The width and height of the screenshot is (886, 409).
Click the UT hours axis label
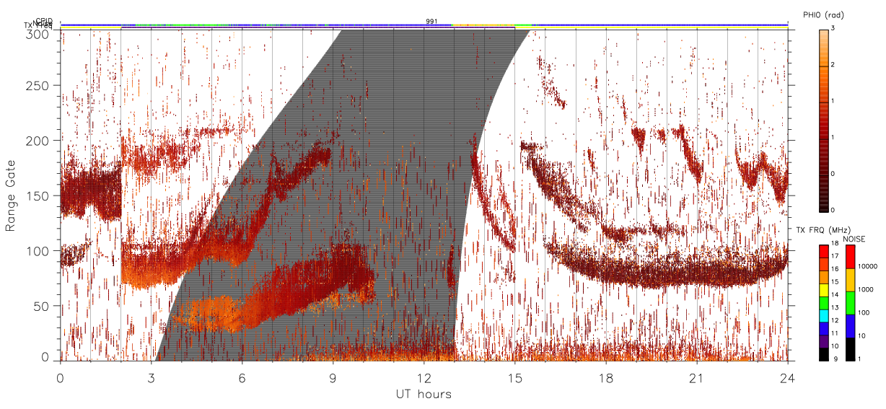point(424,394)
